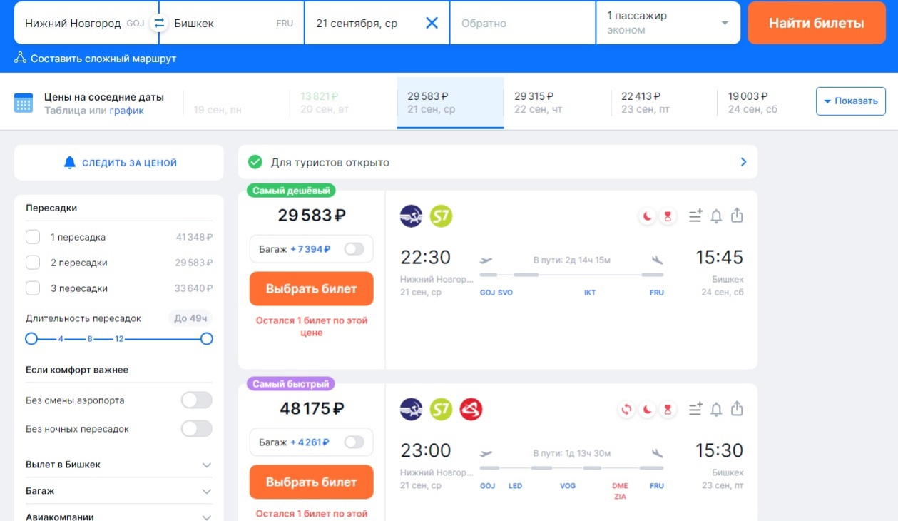Expand the Вылет в Бишкек filter
The height and width of the screenshot is (521, 898).
tap(119, 465)
